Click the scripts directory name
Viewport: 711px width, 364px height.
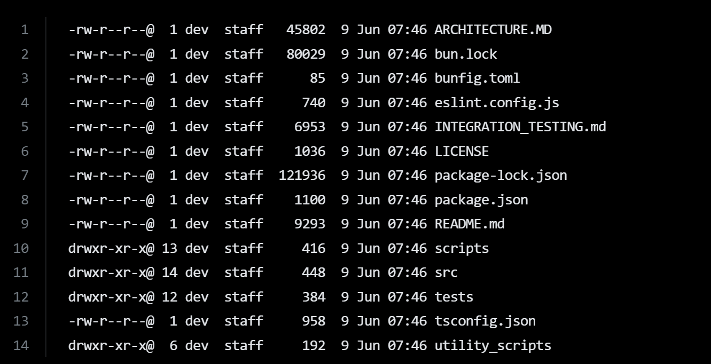click(462, 248)
